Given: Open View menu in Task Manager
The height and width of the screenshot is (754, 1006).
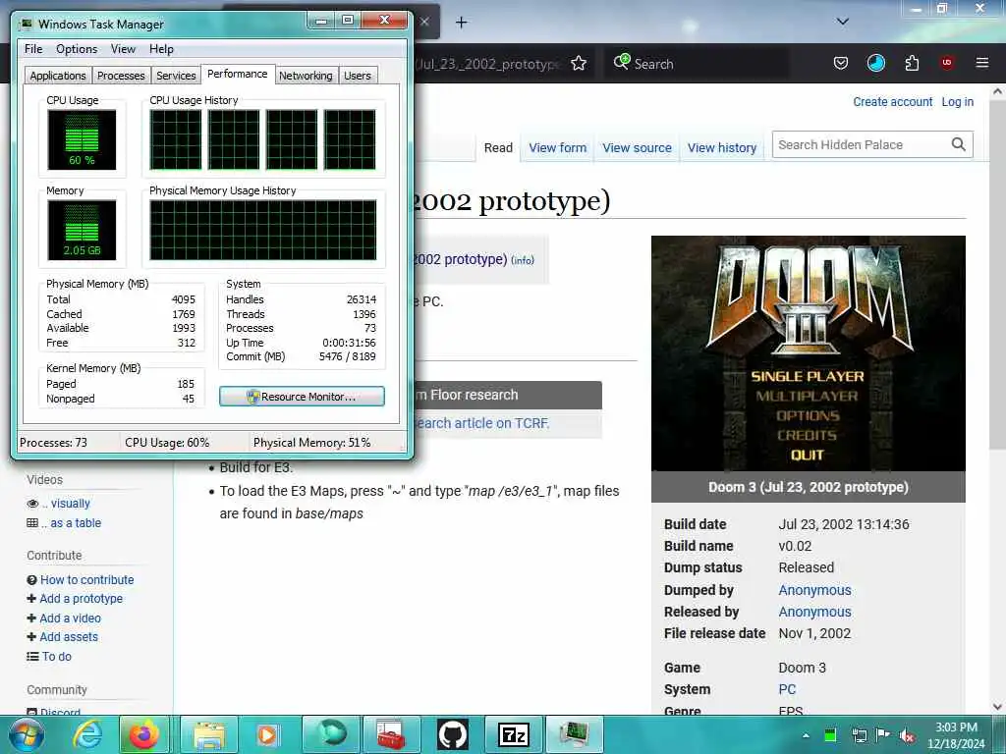Looking at the screenshot, I should tap(123, 49).
